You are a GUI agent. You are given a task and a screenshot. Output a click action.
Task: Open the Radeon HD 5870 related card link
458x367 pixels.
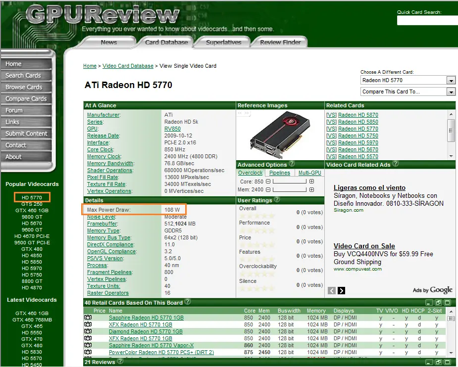358,115
